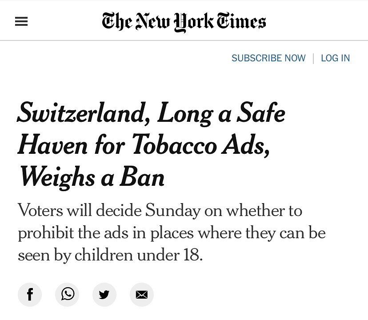This screenshot has height=320, width=368.
Task: Click the divider between Subscribe and Log In
Action: (313, 59)
